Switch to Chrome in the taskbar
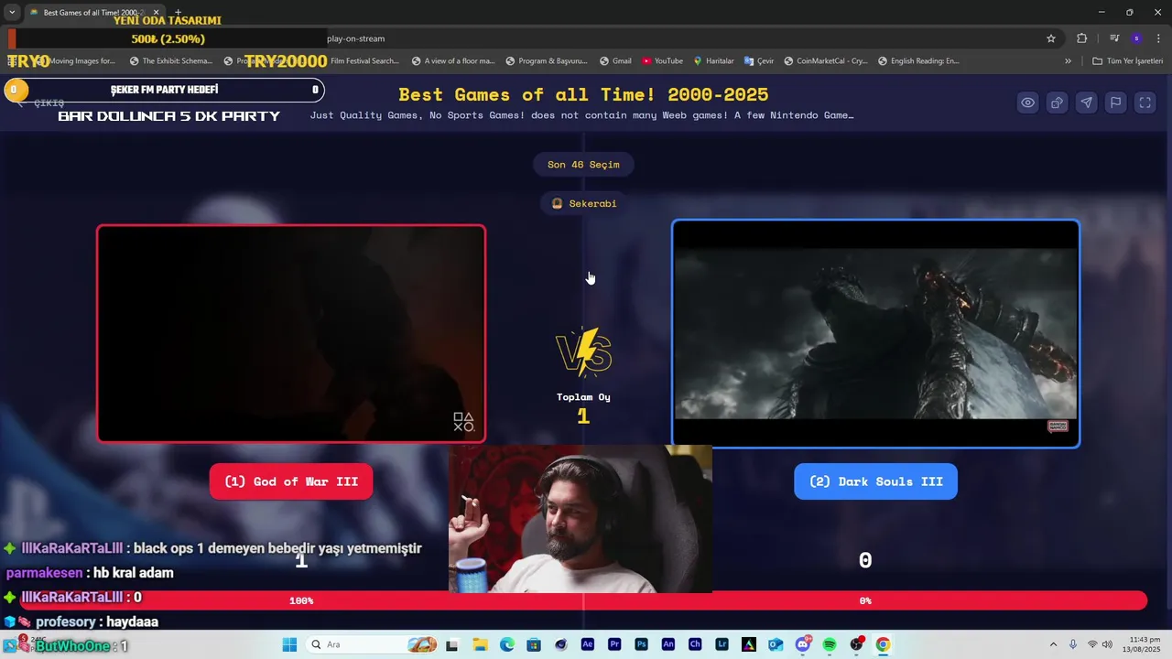The image size is (1172, 659). pos(883,644)
